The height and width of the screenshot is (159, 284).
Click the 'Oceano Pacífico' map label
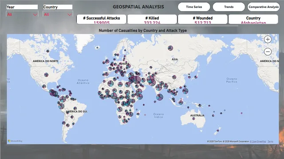pyautogui.click(x=232, y=80)
